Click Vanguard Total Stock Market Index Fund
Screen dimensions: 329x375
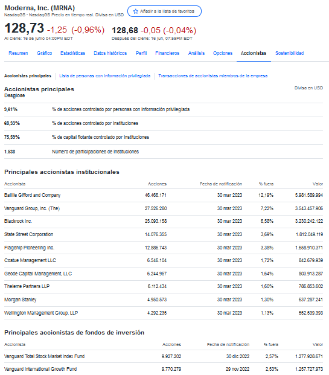[45, 356]
